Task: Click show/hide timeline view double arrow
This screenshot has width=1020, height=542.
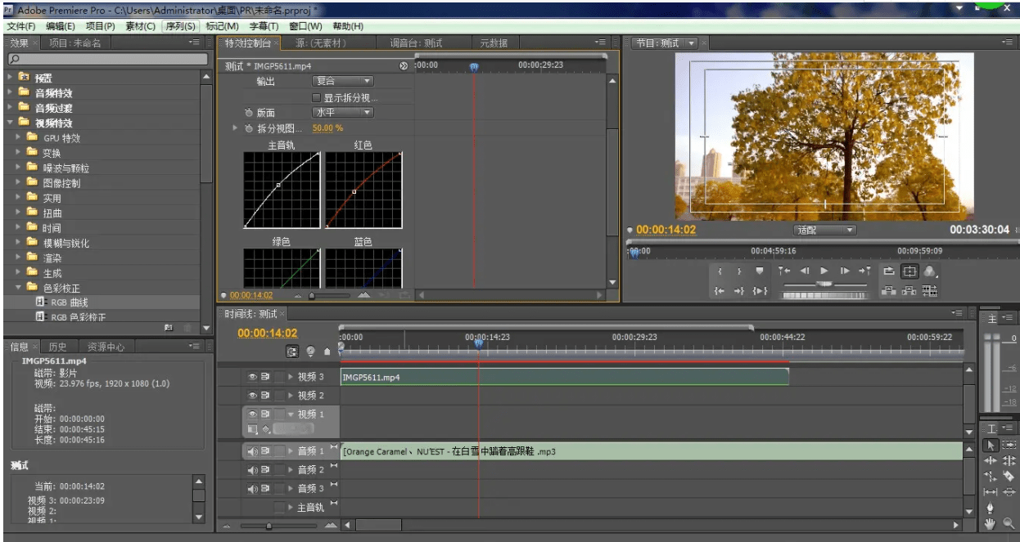Action: pos(404,66)
